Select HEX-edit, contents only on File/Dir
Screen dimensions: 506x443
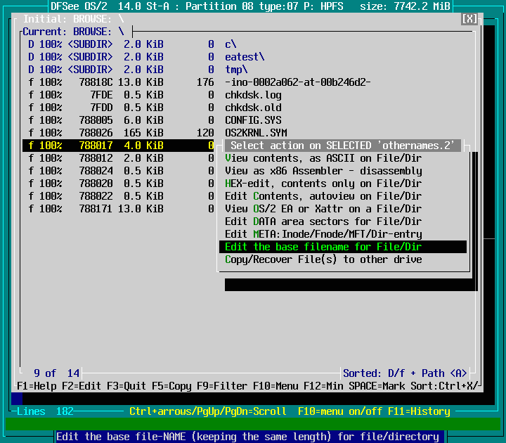[323, 184]
